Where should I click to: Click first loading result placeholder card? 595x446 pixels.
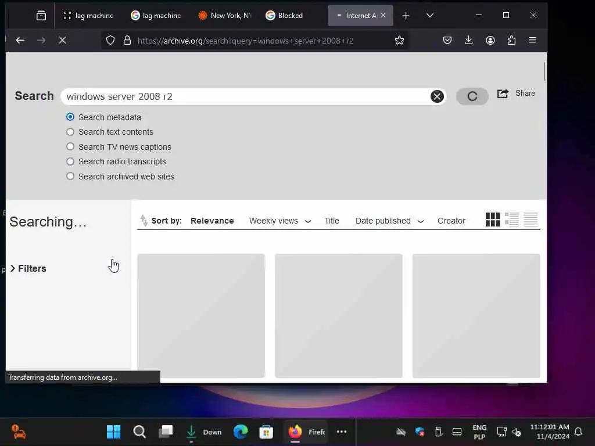click(x=201, y=315)
